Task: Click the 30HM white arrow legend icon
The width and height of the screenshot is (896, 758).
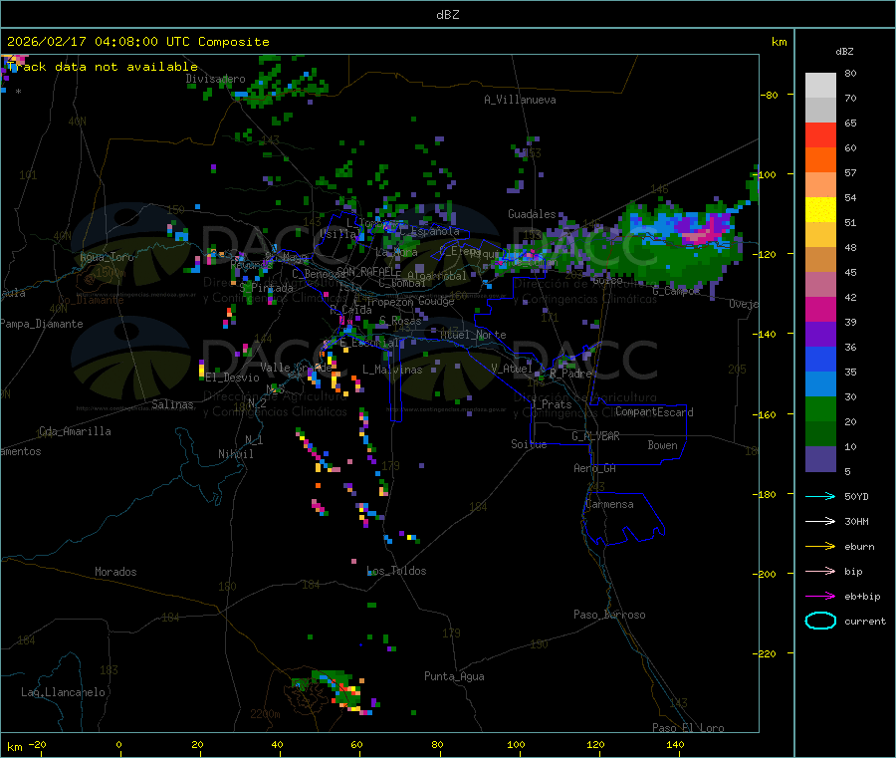Action: (x=820, y=521)
